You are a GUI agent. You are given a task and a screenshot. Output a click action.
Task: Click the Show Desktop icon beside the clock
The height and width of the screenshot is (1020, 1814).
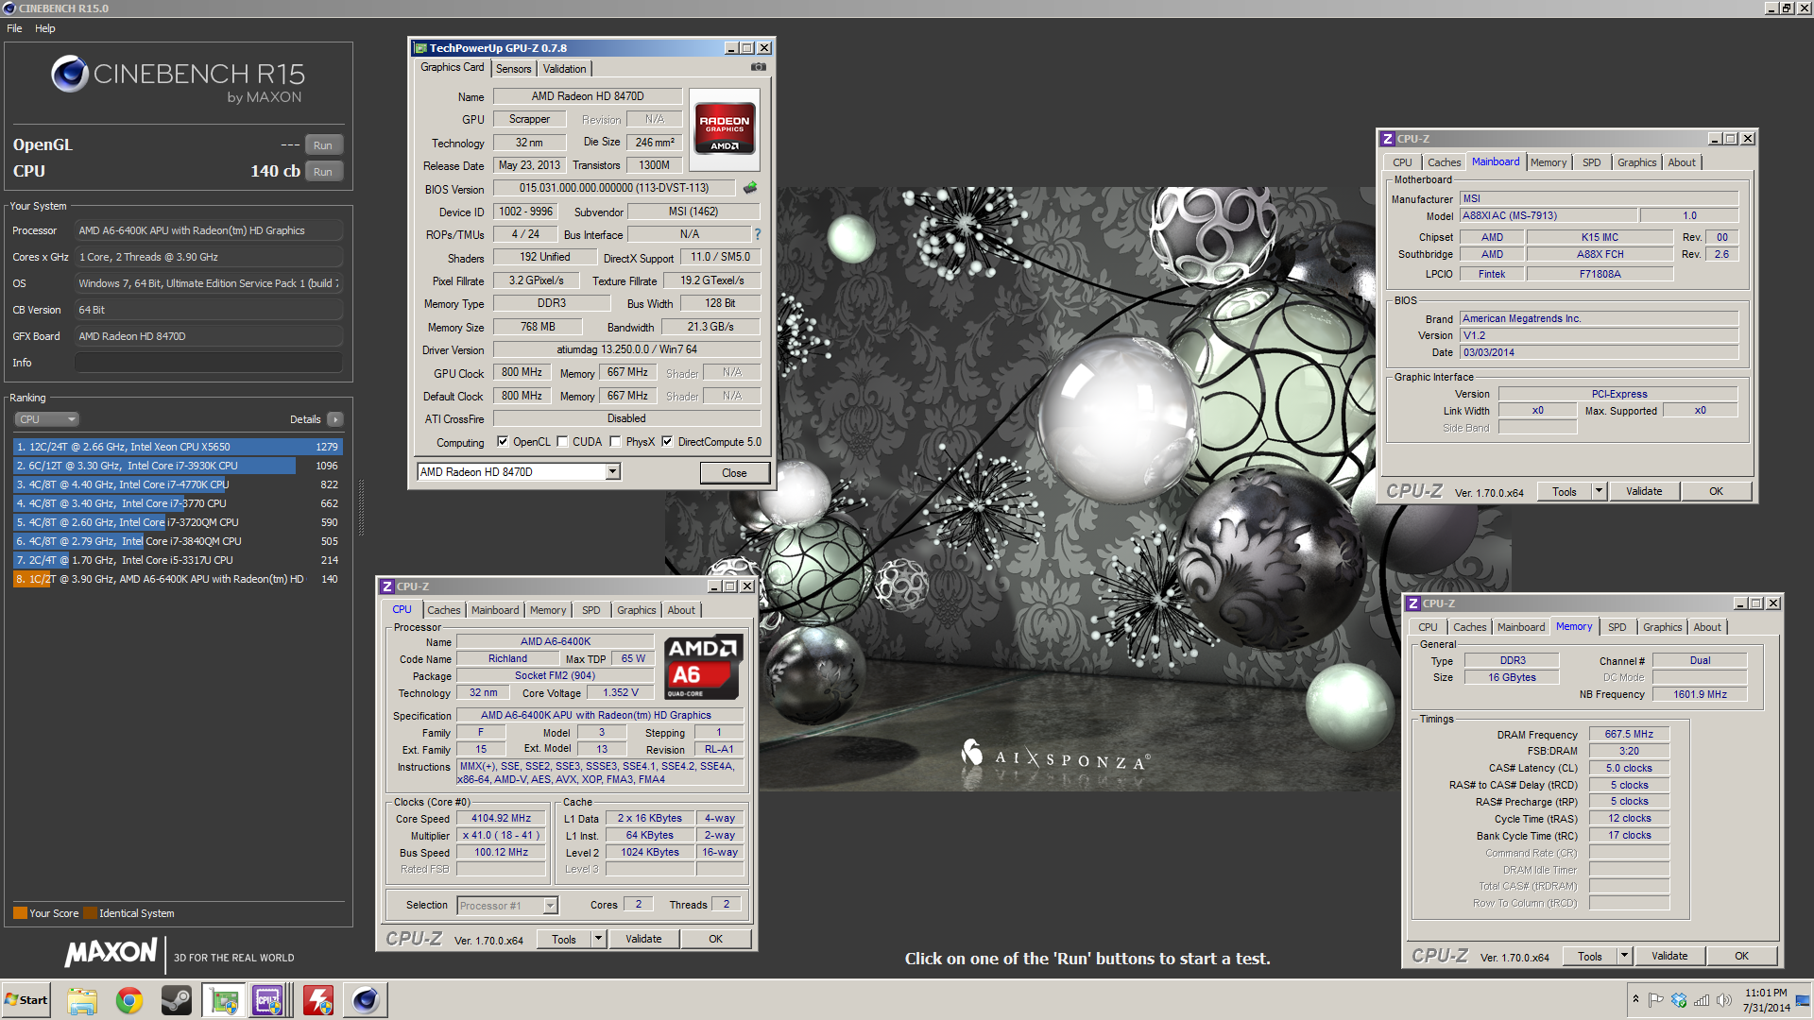click(x=1803, y=1000)
